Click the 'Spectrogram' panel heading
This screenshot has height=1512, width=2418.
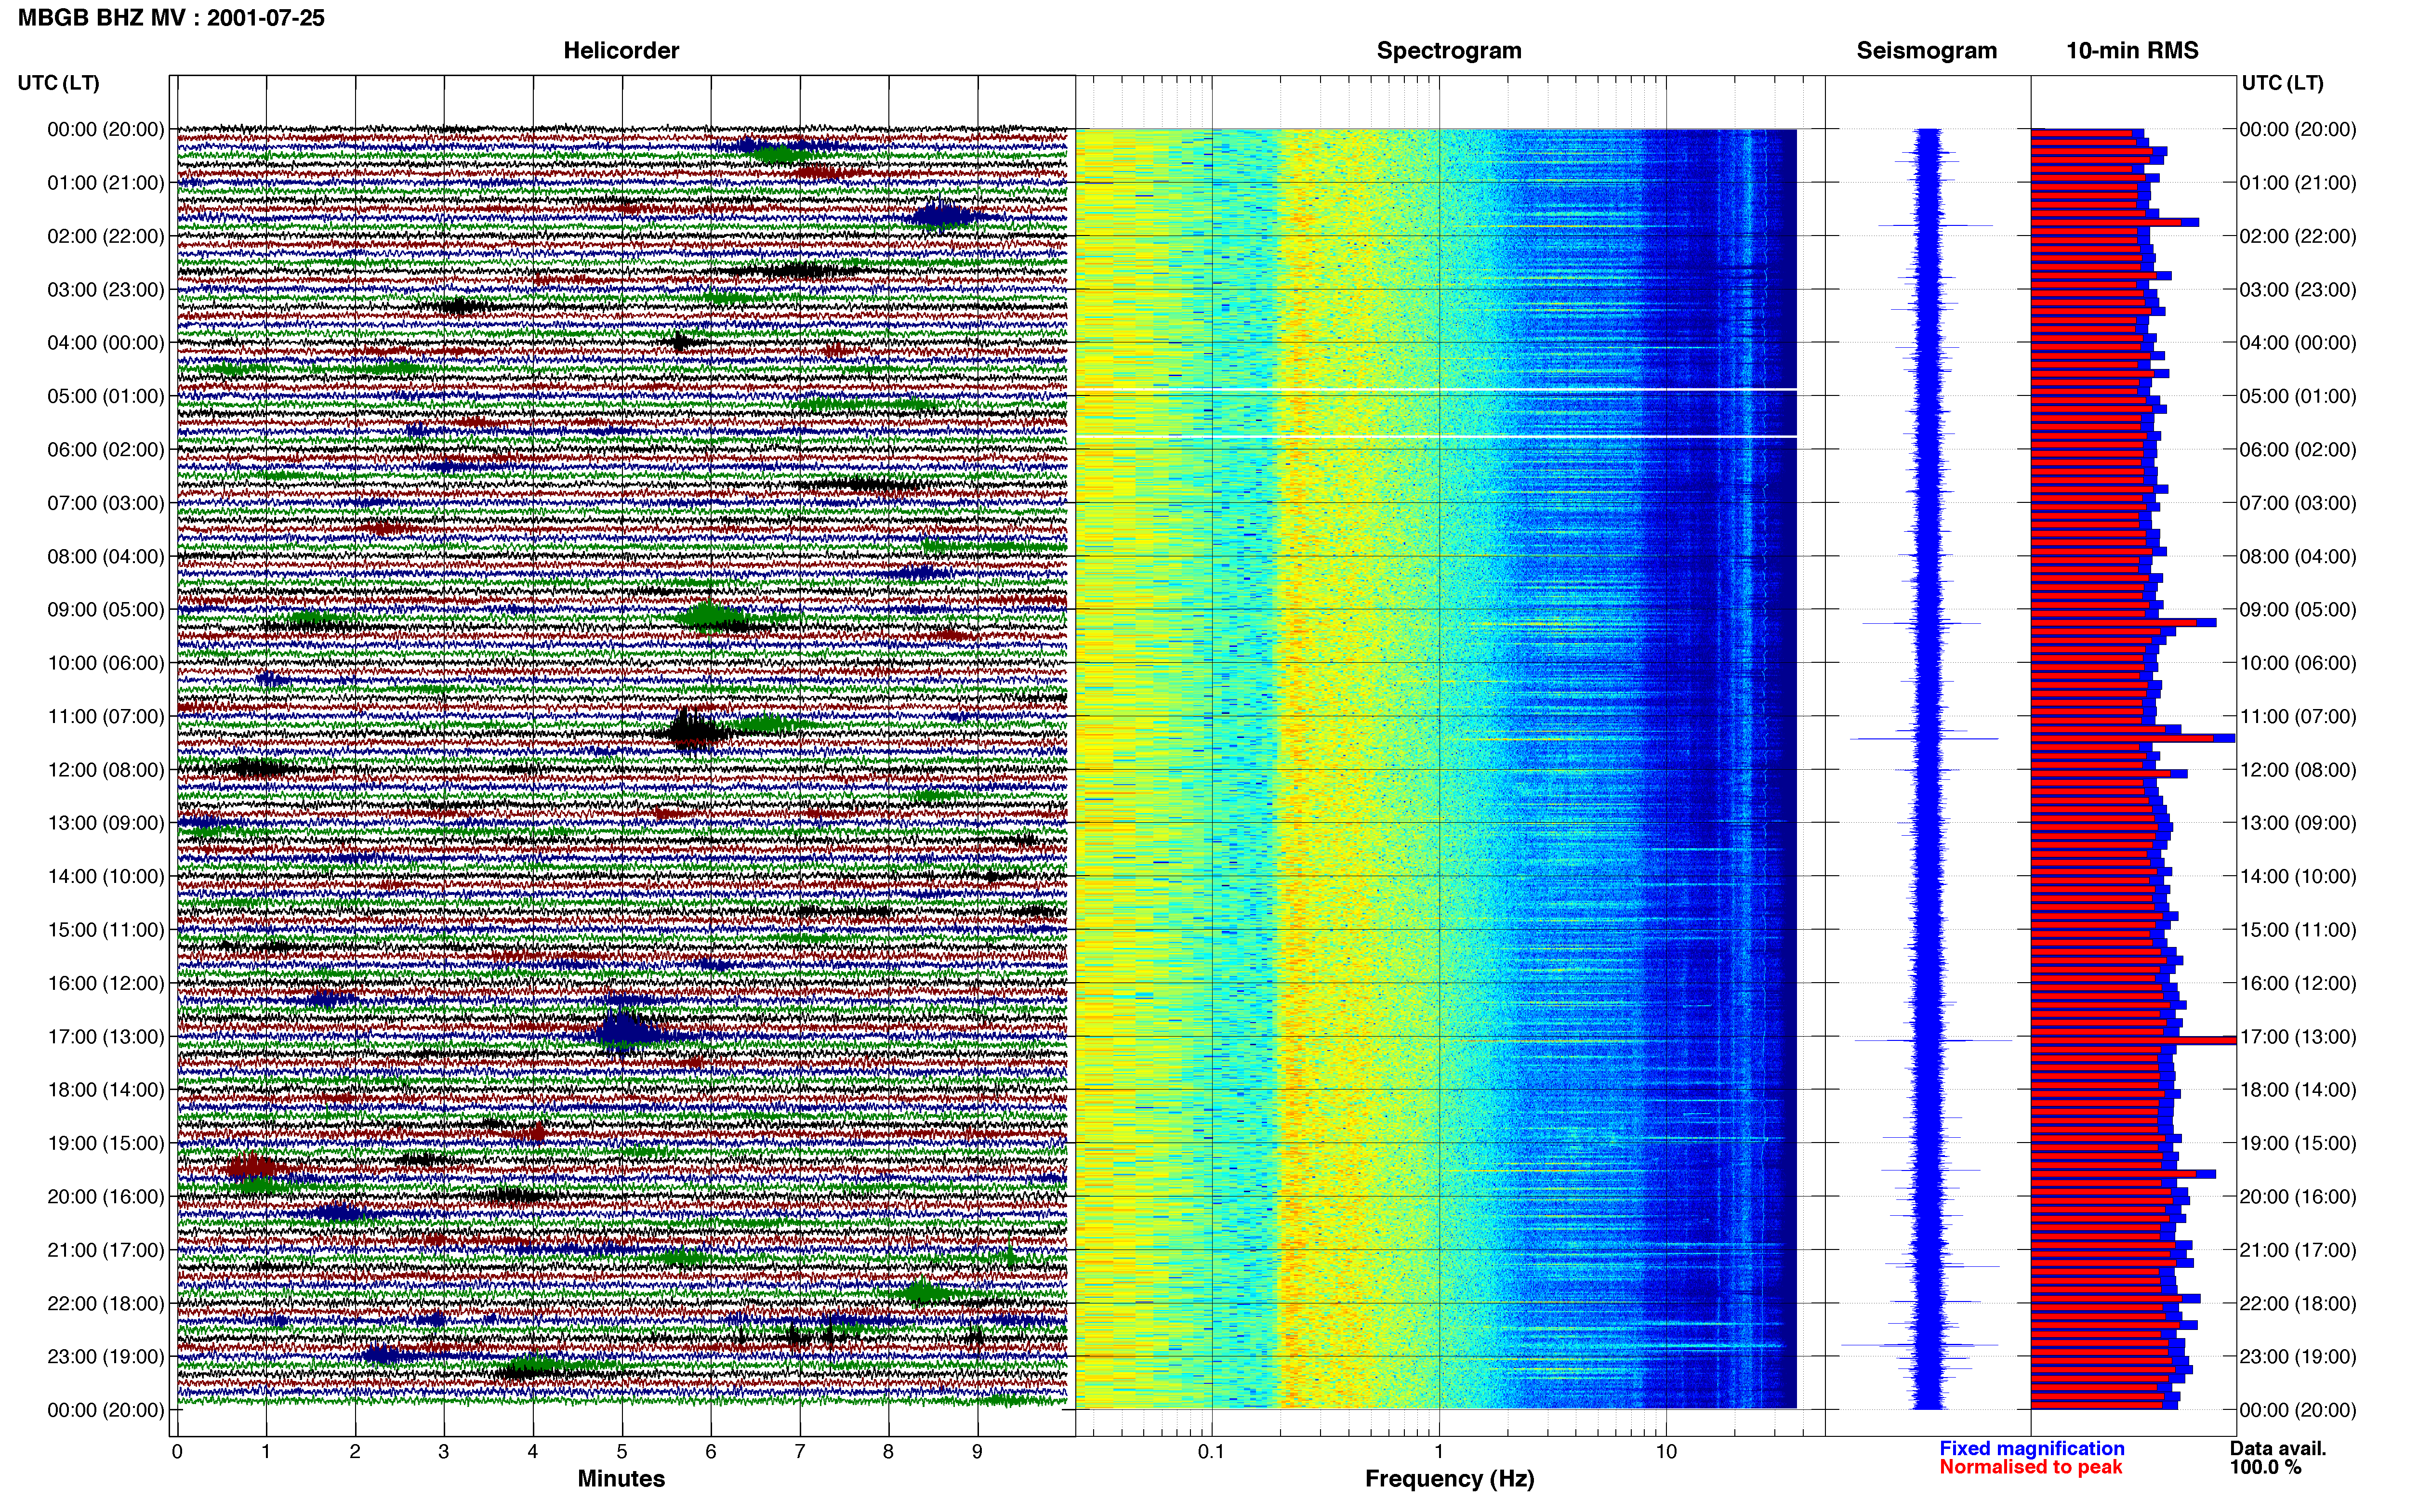click(1449, 51)
